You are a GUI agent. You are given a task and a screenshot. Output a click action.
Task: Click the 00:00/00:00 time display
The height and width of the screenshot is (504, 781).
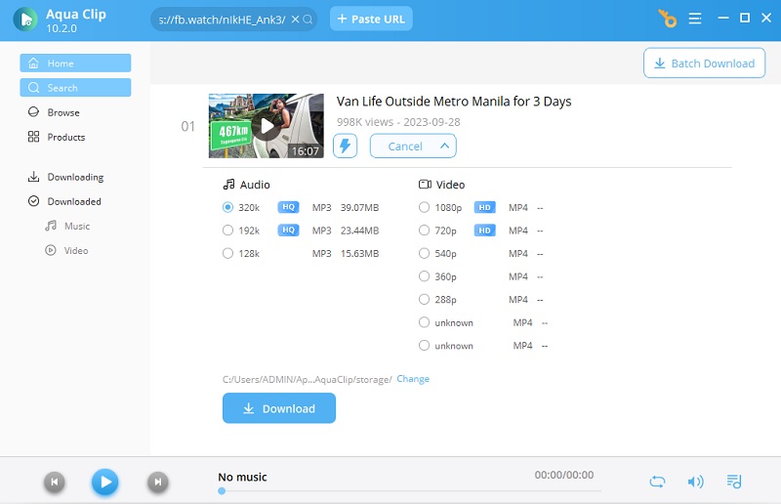(x=564, y=475)
